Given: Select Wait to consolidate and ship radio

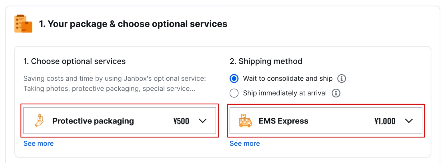Looking at the screenshot, I should (234, 78).
